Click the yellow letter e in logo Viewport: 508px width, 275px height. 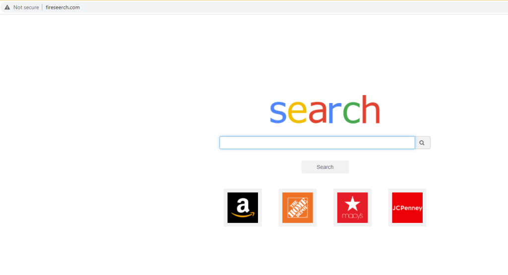[298, 112]
